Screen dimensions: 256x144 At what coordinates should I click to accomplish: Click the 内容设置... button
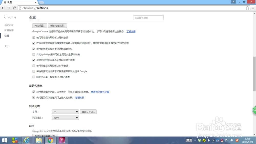[x=40, y=26]
